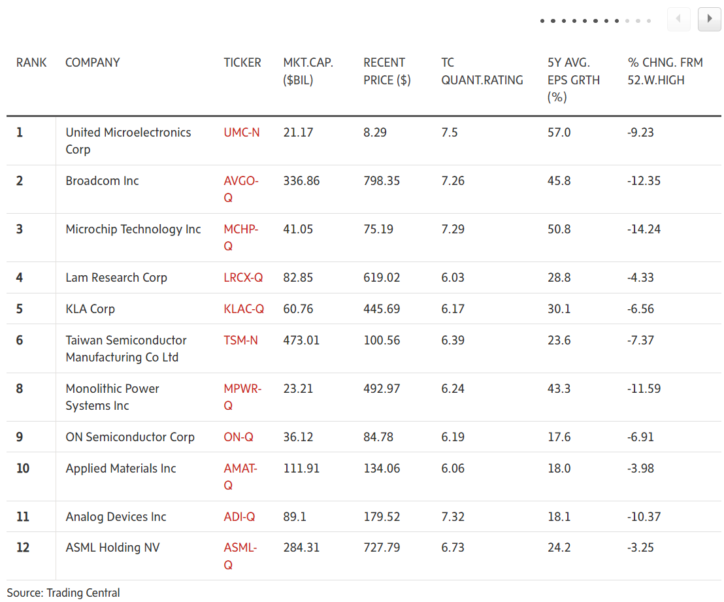The image size is (724, 602).
Task: Open the ASML-Q ticker link
Action: 240,556
